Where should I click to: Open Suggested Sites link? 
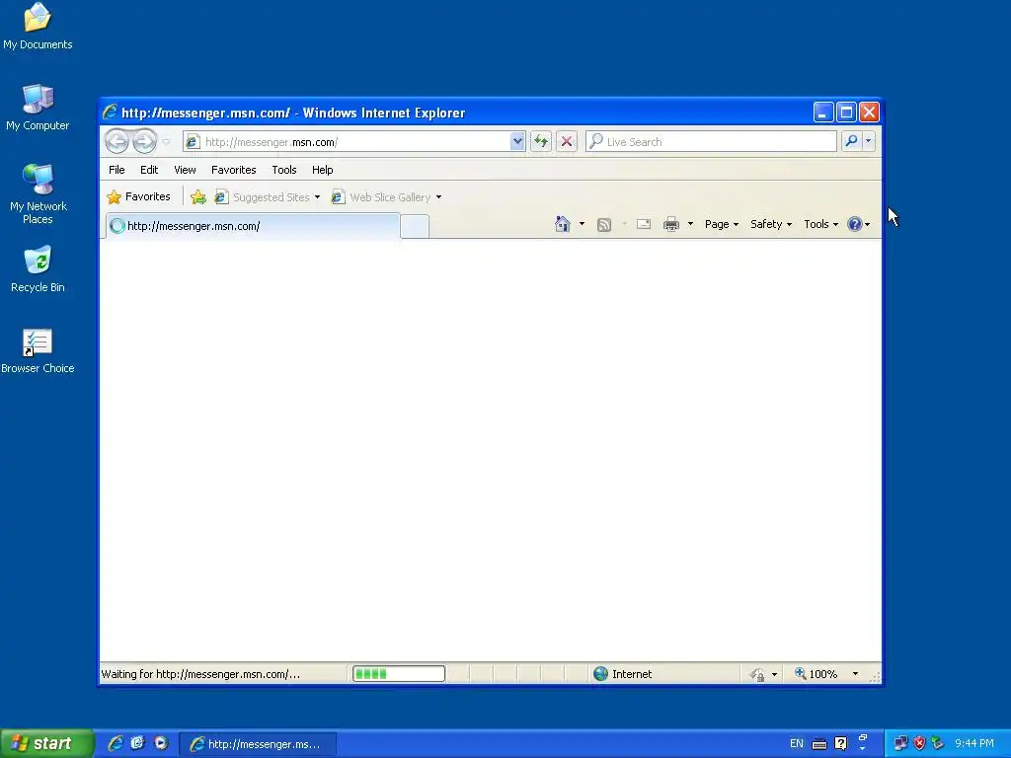pyautogui.click(x=267, y=197)
